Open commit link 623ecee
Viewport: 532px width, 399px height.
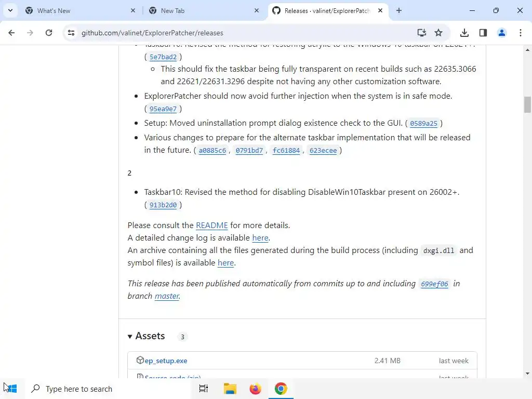coord(323,151)
